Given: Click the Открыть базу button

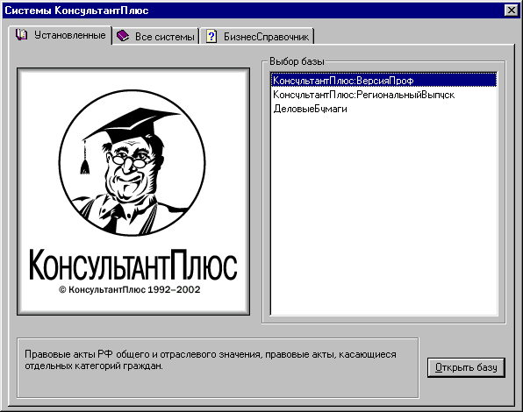Looking at the screenshot, I should 466,367.
